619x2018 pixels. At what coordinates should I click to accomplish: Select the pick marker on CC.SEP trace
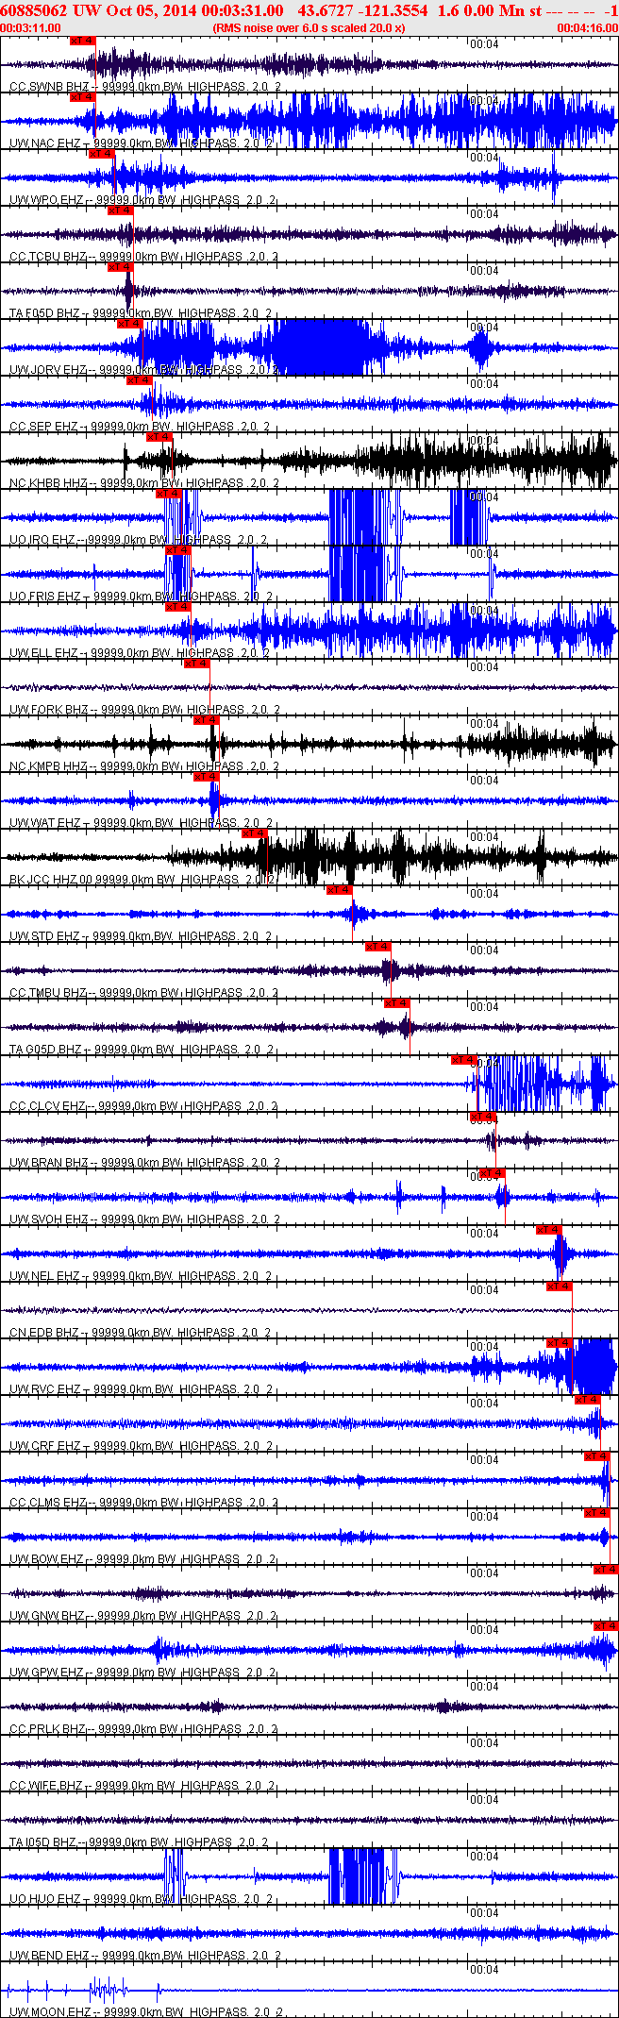(140, 380)
